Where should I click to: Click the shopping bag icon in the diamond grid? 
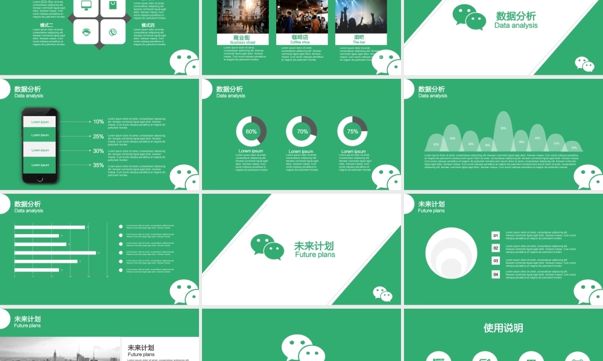(x=113, y=4)
